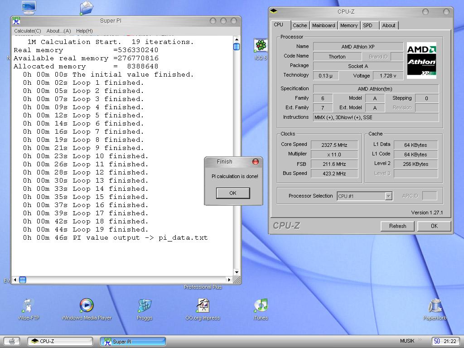This screenshot has width=464, height=348.
Task: Click the Super PI vertical scroll down arrow
Action: coord(237,272)
